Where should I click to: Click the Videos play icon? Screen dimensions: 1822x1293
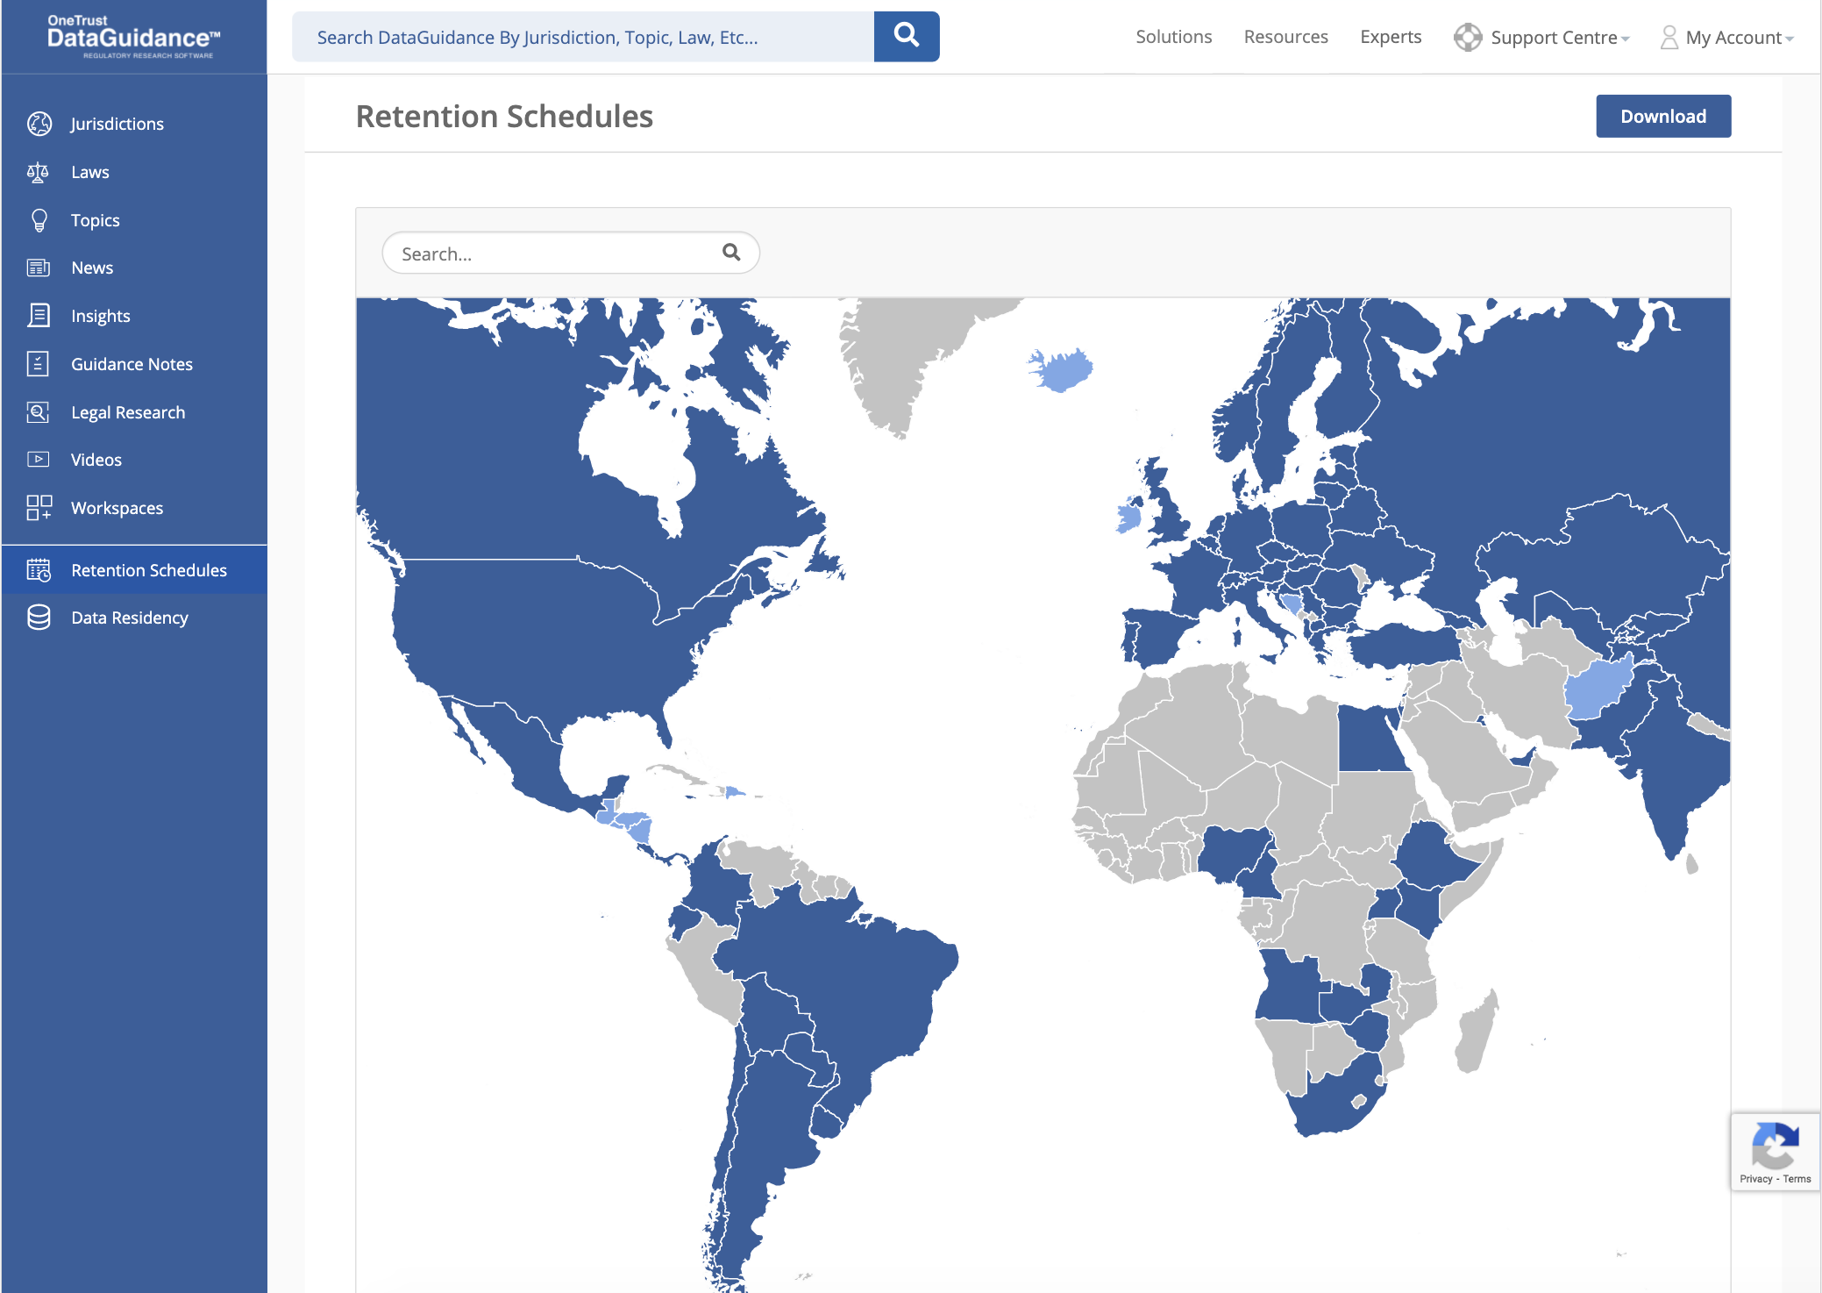coord(38,460)
